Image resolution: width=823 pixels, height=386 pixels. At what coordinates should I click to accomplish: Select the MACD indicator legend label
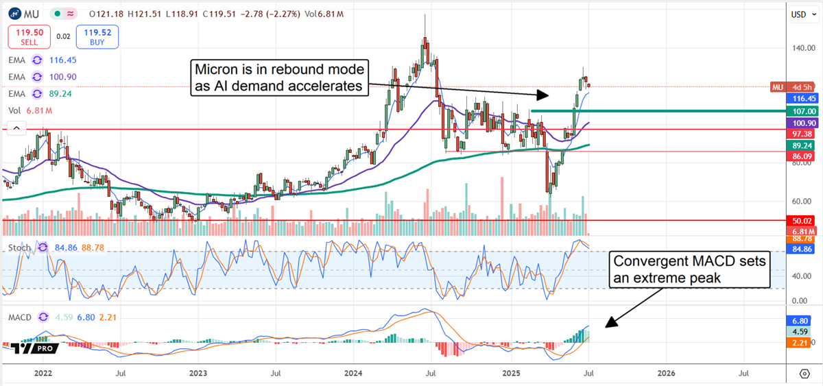[x=19, y=317]
